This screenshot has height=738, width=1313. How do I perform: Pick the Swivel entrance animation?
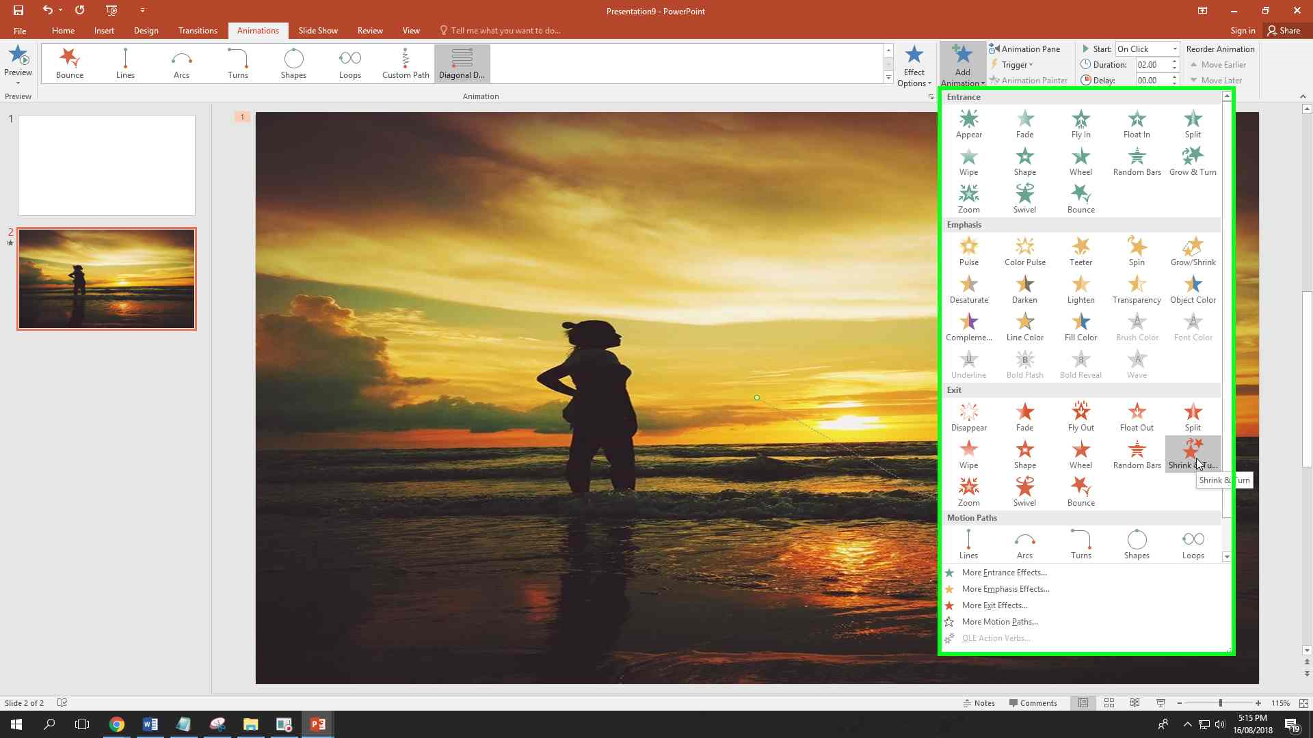pyautogui.click(x=1024, y=199)
